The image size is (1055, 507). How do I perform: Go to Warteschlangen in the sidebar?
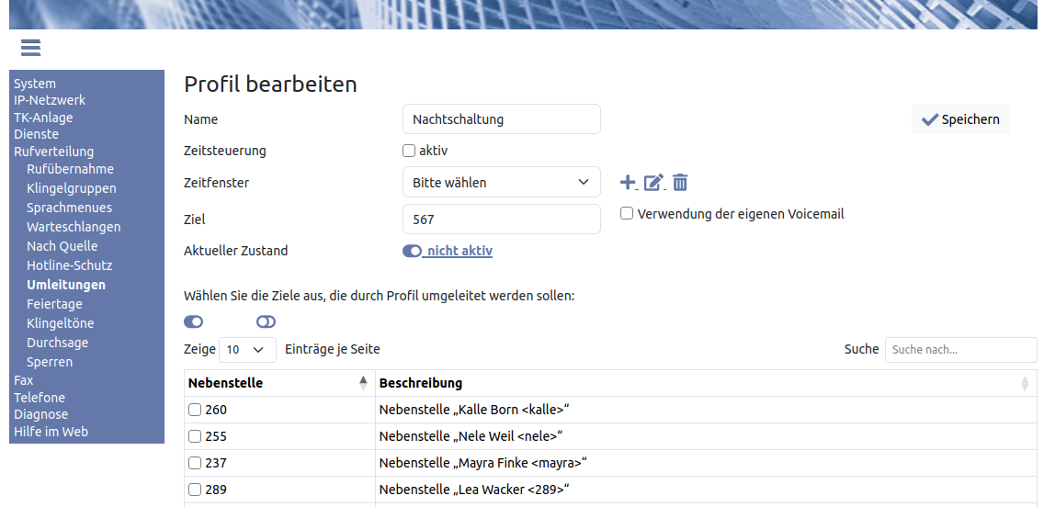coord(74,227)
